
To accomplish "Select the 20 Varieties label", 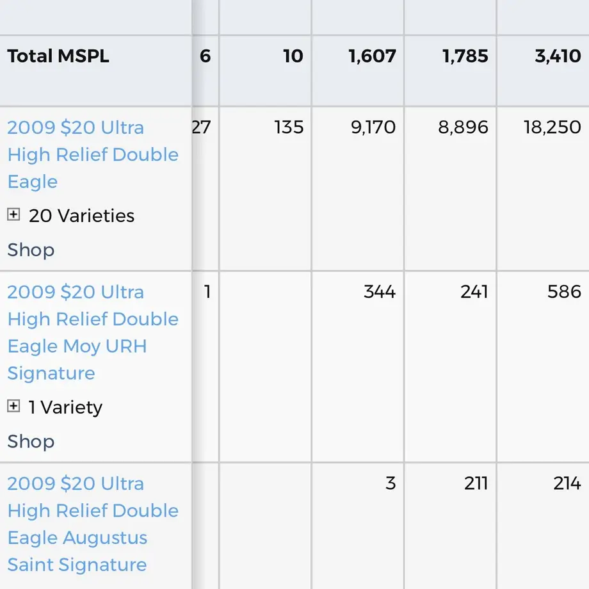I will click(x=81, y=216).
